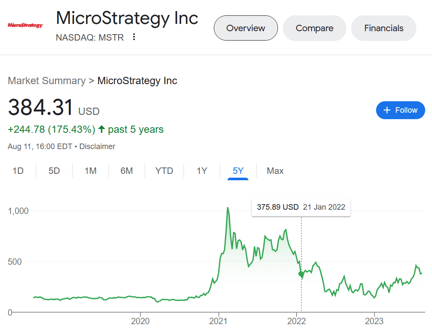Open the three-dot menu beside NASDAQ: MSTR

[x=134, y=37]
